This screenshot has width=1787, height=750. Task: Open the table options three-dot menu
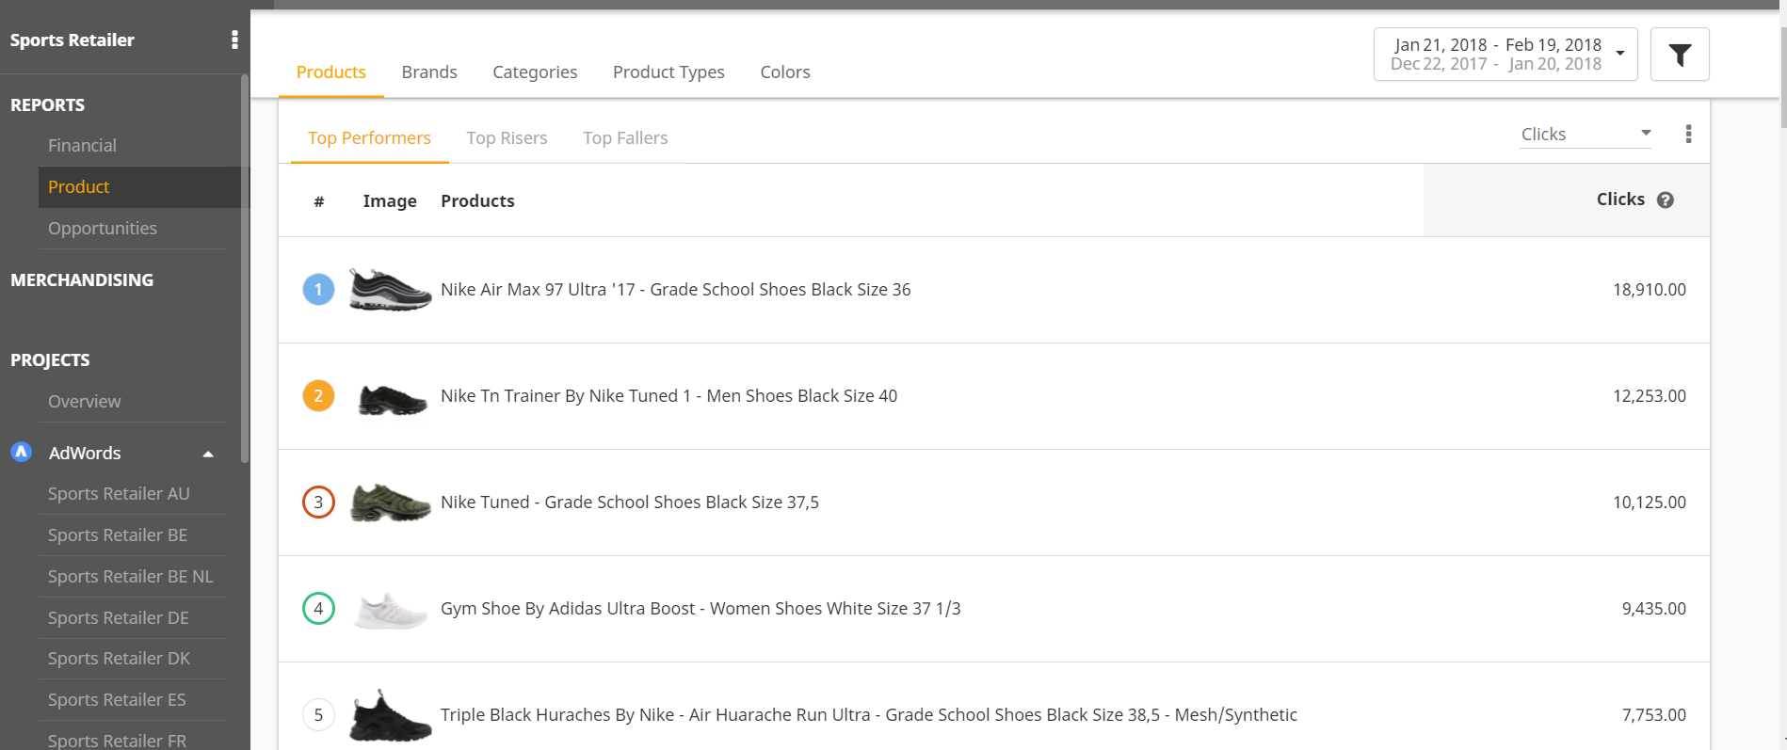tap(1688, 135)
